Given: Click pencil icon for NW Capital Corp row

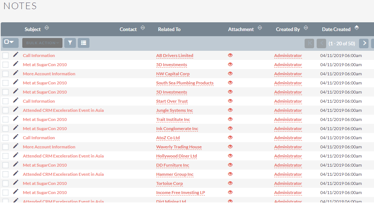Looking at the screenshot, I should pos(16,73).
